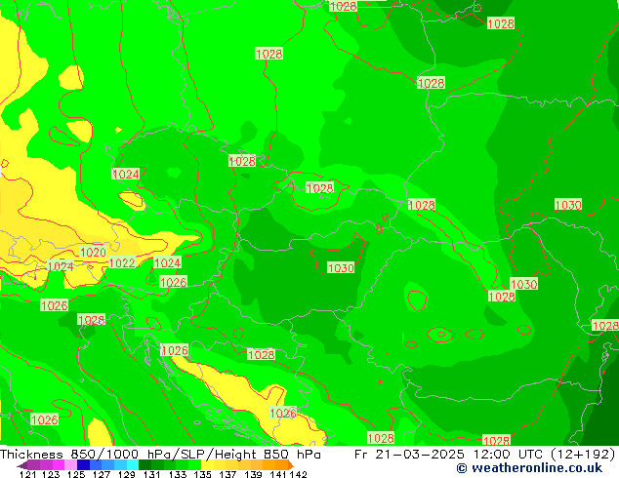Click legend value '135'
The width and height of the screenshot is (619, 478).
[202, 474]
